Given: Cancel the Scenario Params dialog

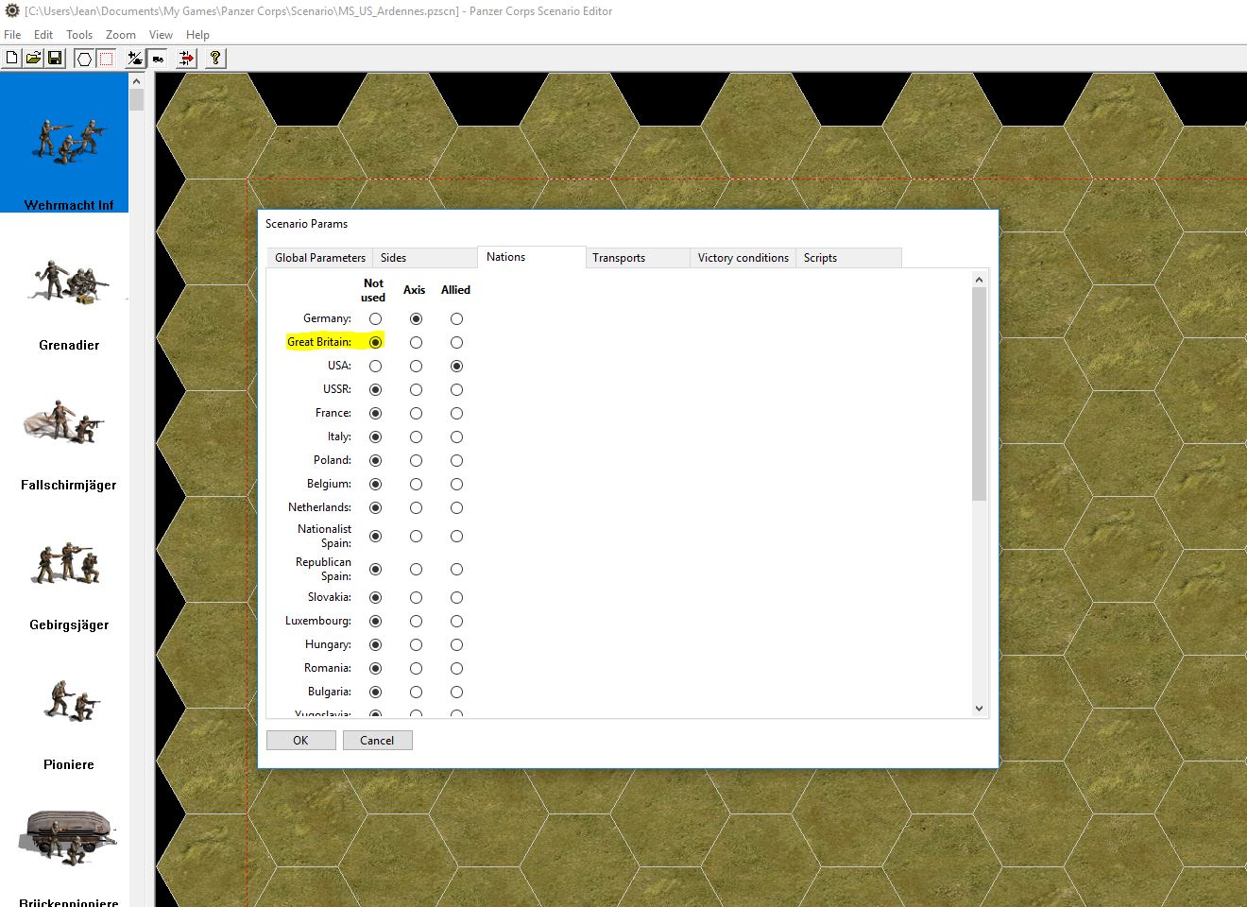Looking at the screenshot, I should click(x=377, y=741).
